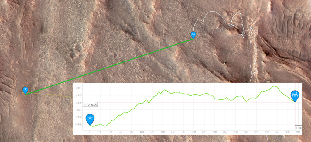This screenshot has width=311, height=142.
Task: Click the rover marker pin on the map
Action: (193, 35)
